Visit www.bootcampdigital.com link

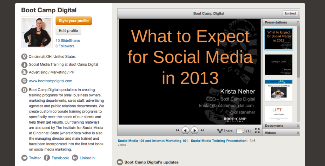(50, 81)
